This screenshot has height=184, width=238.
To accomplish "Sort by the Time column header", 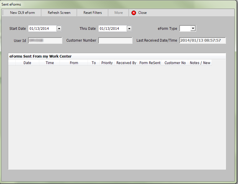I will pyautogui.click(x=50, y=63).
